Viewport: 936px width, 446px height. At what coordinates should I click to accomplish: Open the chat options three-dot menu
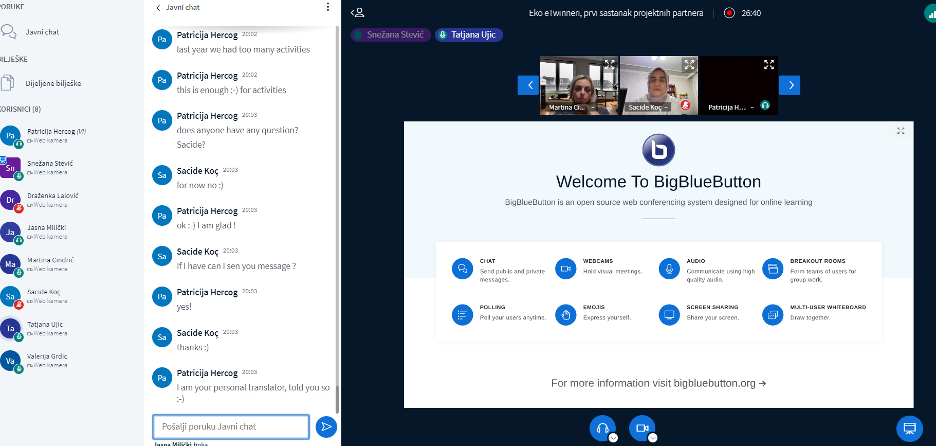(x=328, y=7)
